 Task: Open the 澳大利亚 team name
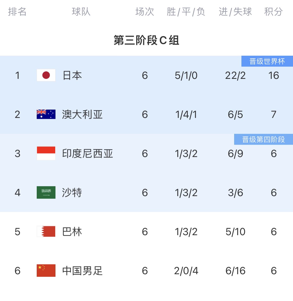click(x=82, y=114)
